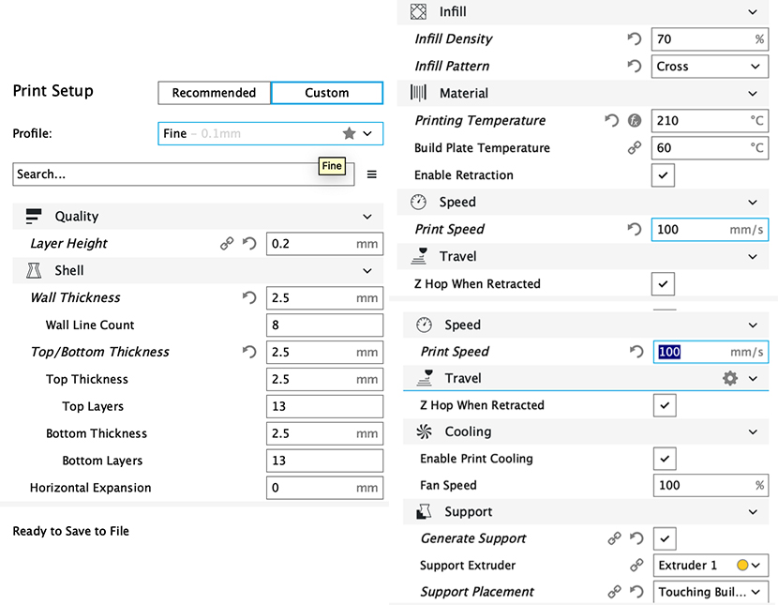Screen dimensions: 778x605
Task: Switch to the Recommended tab
Action: [214, 93]
